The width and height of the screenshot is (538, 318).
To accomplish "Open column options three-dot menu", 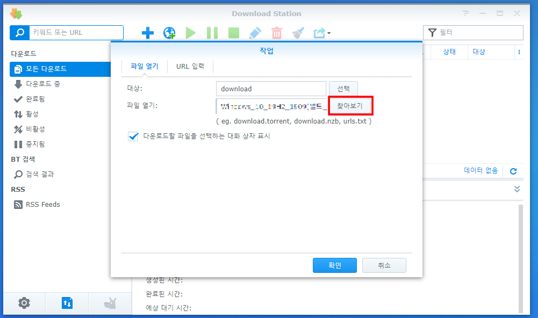I will tap(519, 52).
